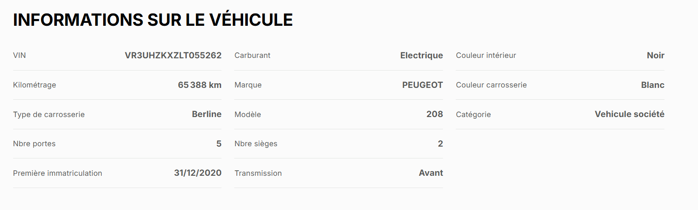Viewport: 698px width, 210px height.
Task: Click the Berline body type value
Action: 207,114
